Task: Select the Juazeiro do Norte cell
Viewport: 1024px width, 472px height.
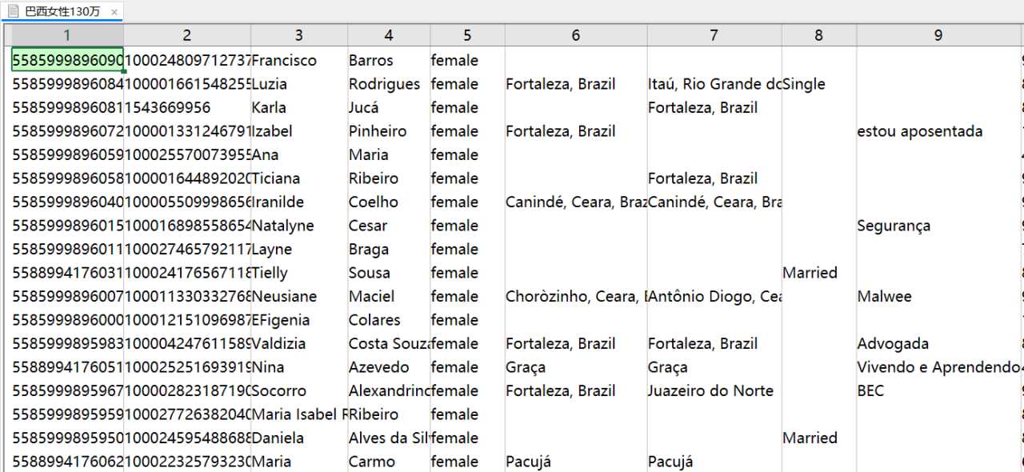Action: click(714, 391)
